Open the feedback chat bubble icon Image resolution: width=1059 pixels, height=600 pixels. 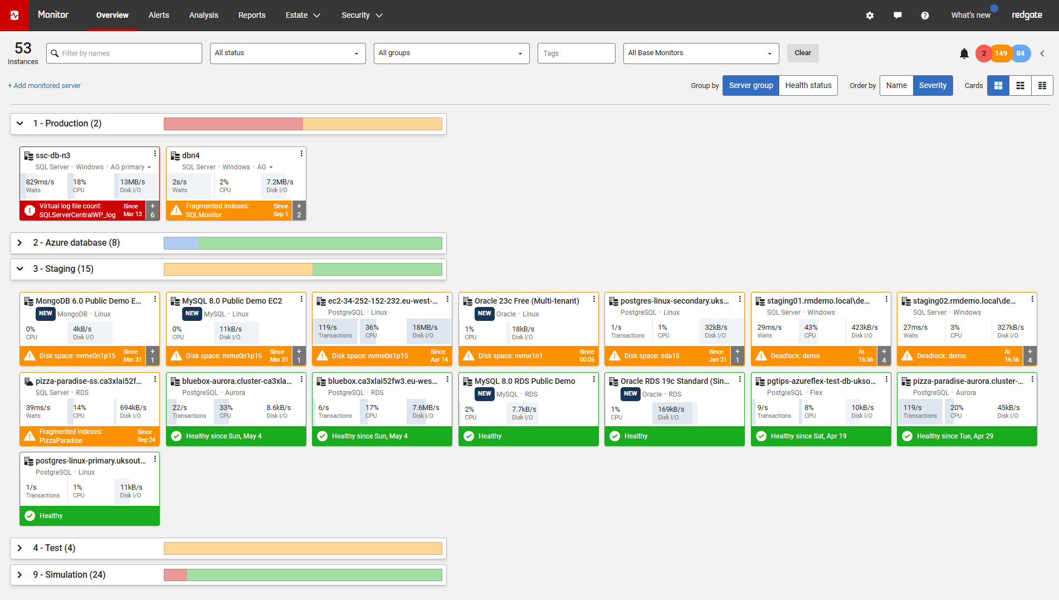pyautogui.click(x=897, y=16)
